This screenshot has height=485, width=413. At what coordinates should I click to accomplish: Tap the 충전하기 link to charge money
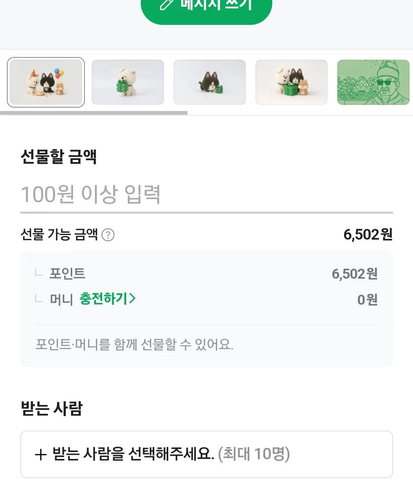[x=104, y=299]
